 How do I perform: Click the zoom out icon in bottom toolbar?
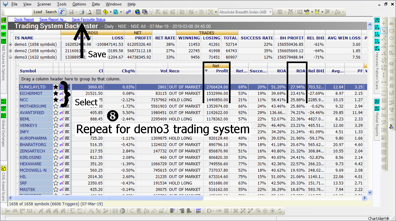click(265, 211)
